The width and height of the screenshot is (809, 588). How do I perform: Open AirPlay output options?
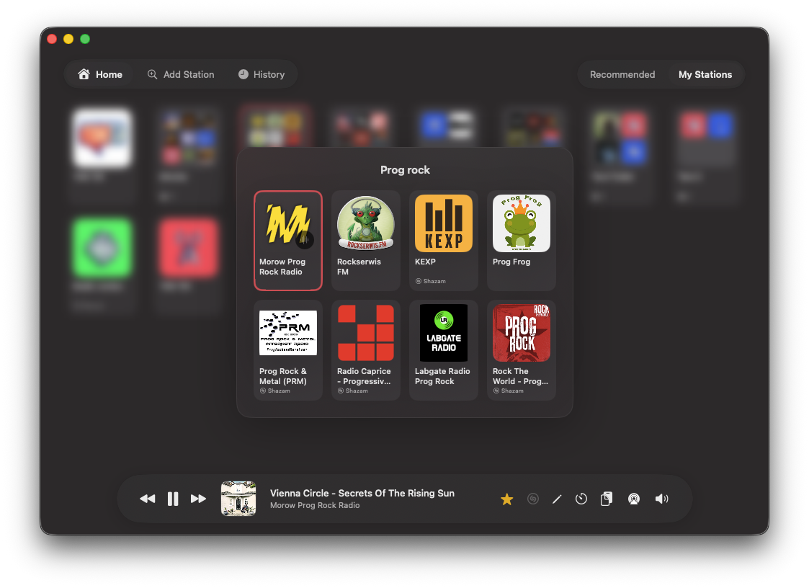(633, 499)
